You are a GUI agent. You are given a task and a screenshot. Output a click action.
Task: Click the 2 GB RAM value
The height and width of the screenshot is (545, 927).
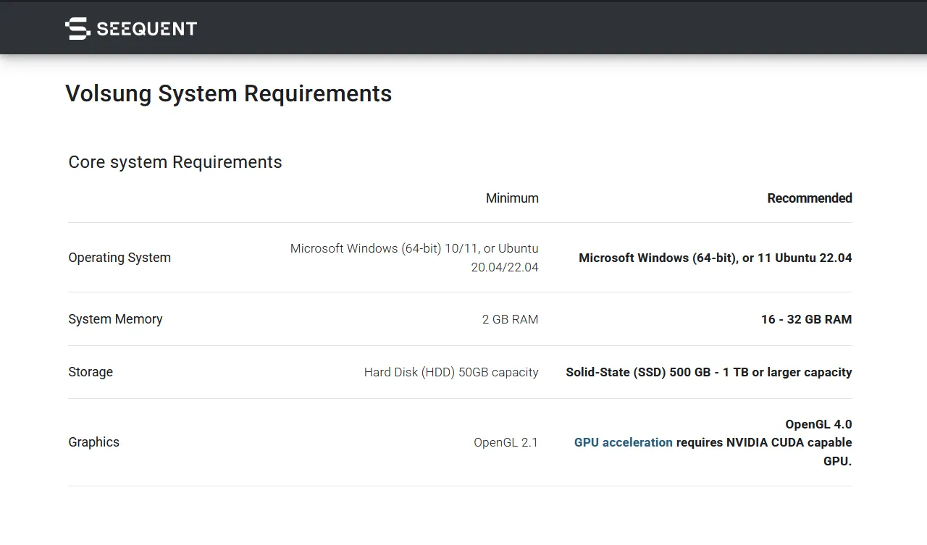(x=510, y=319)
